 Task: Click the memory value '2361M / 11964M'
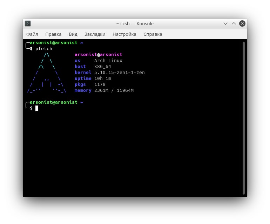pos(114,90)
